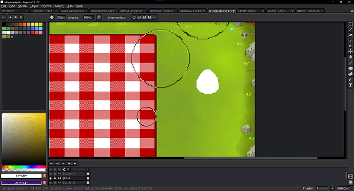Image resolution: width=354 pixels, height=191 pixels.
Task: Select the Text tool
Action: point(350,85)
